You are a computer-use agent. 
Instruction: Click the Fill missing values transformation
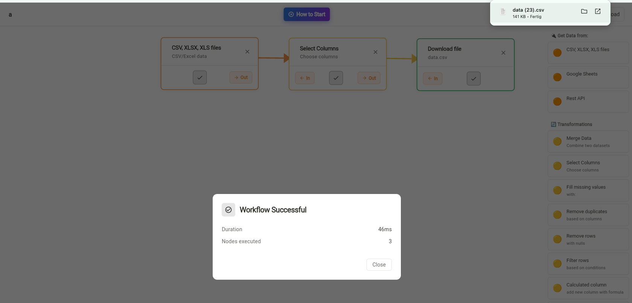pos(588,190)
